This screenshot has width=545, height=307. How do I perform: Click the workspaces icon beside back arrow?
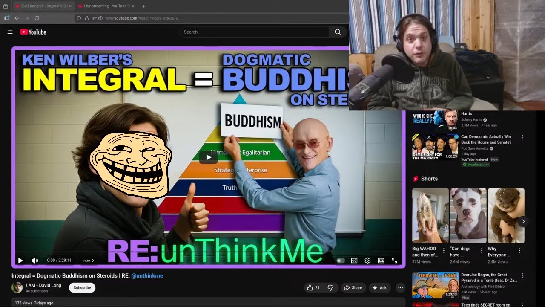point(7,18)
